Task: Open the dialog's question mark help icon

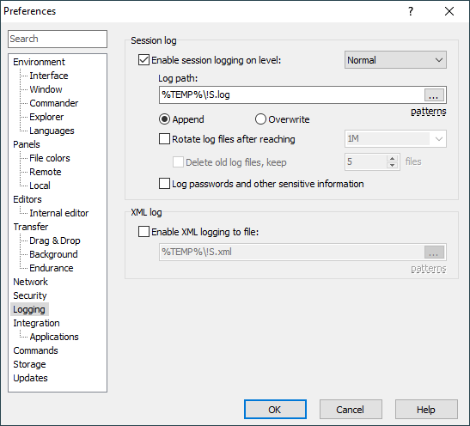Action: 411,11
